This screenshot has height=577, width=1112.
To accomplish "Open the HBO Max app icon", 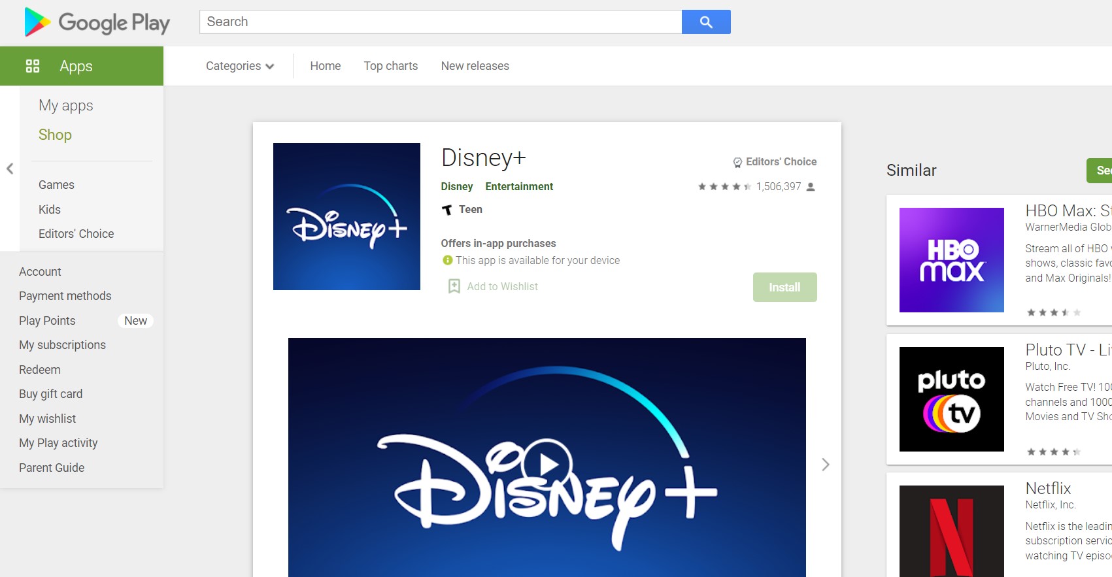I will [x=952, y=260].
